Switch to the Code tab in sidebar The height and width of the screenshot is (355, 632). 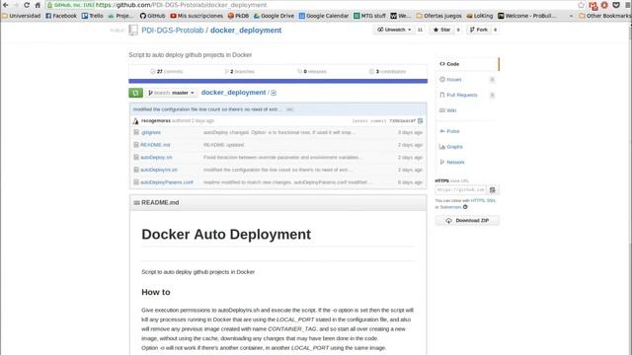tap(467, 64)
